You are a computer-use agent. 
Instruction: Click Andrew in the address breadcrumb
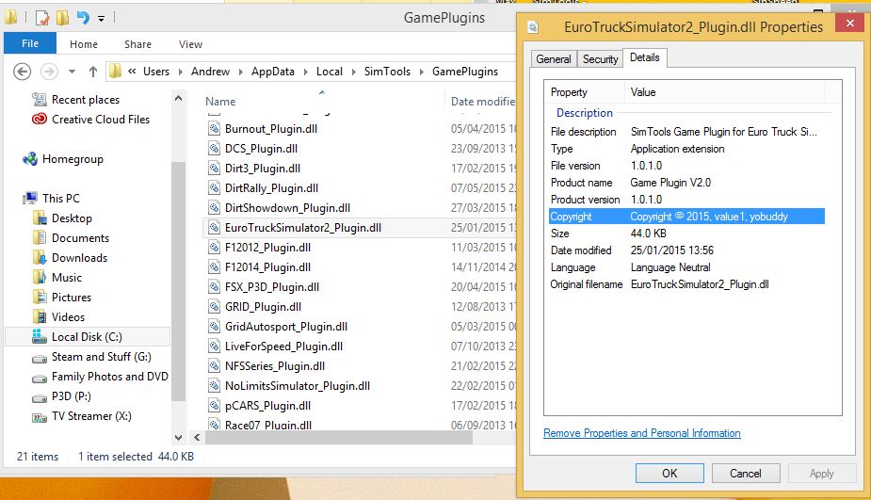(210, 72)
